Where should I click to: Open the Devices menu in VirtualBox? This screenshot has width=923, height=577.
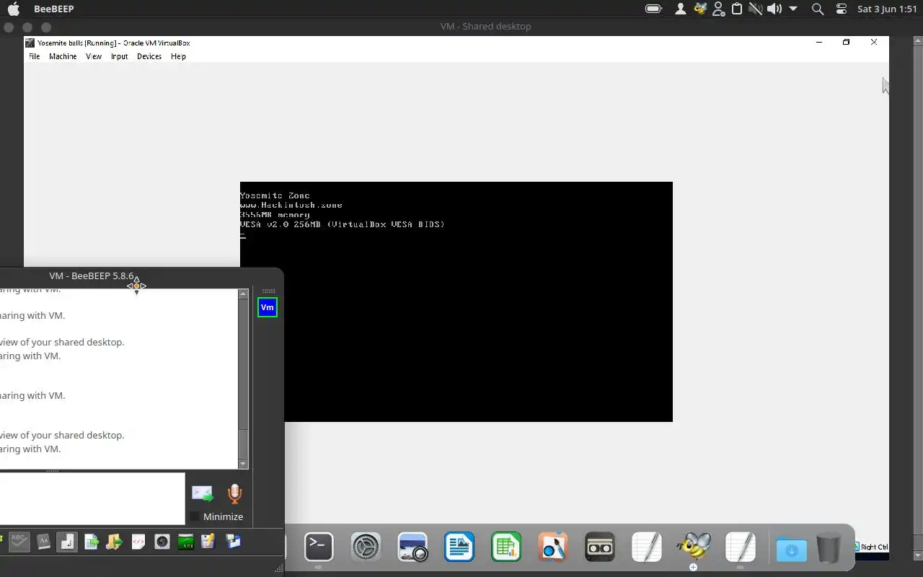149,56
